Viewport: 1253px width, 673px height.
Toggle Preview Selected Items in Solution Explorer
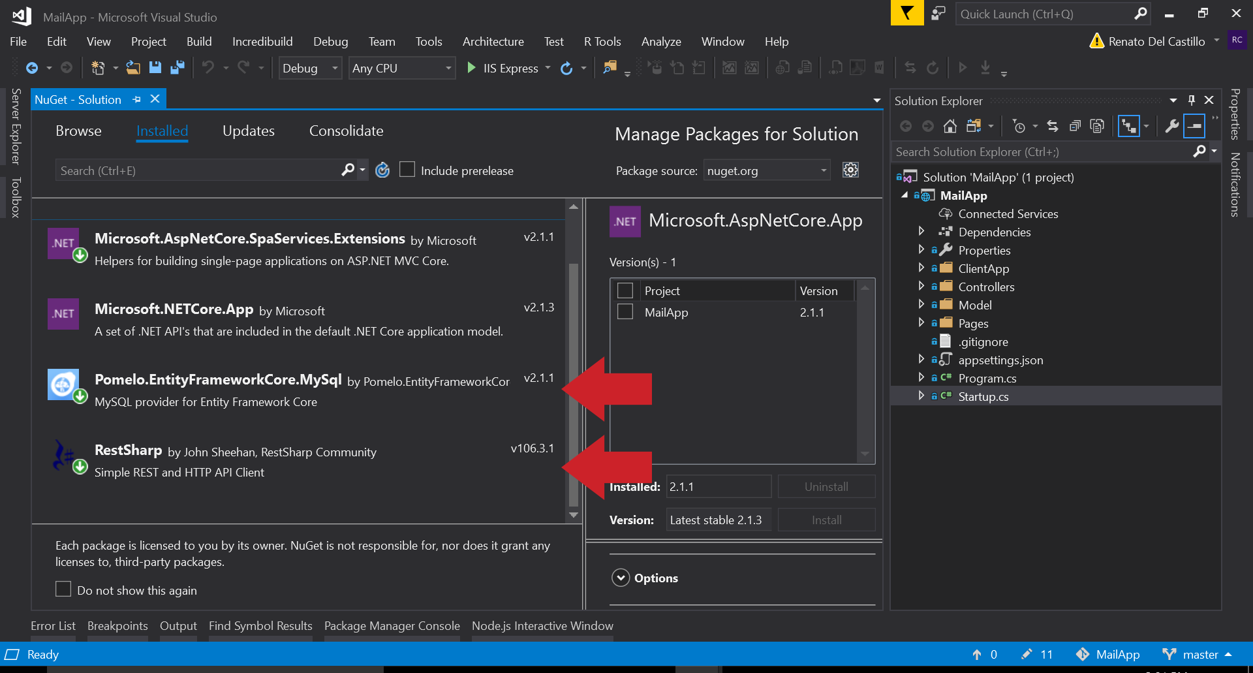tap(1194, 126)
